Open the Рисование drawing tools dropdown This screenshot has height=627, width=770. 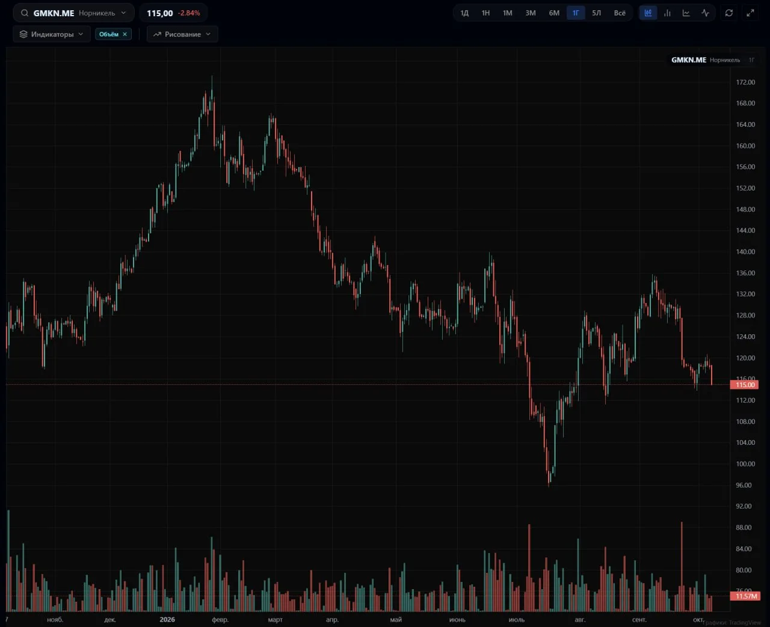click(x=182, y=34)
